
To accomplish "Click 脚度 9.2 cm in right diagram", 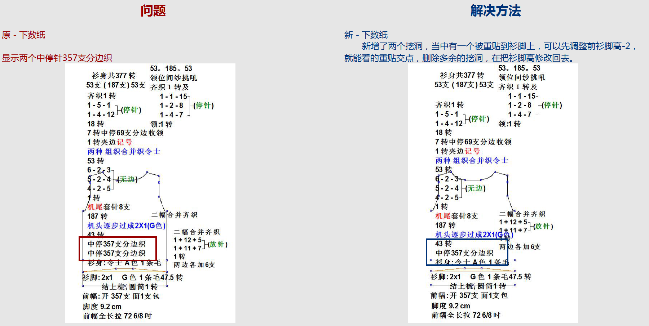I will click(451, 306).
